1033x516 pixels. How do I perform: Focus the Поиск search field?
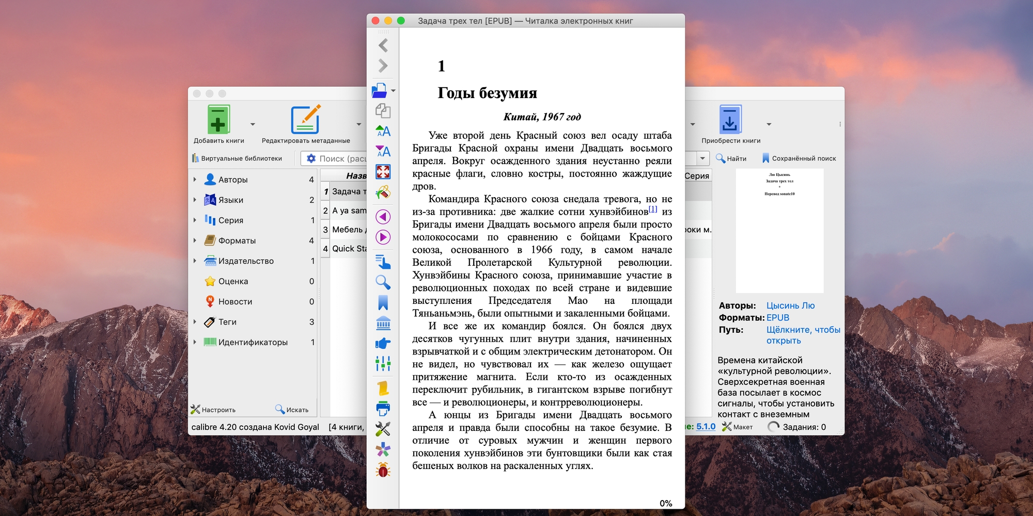pyautogui.click(x=341, y=158)
